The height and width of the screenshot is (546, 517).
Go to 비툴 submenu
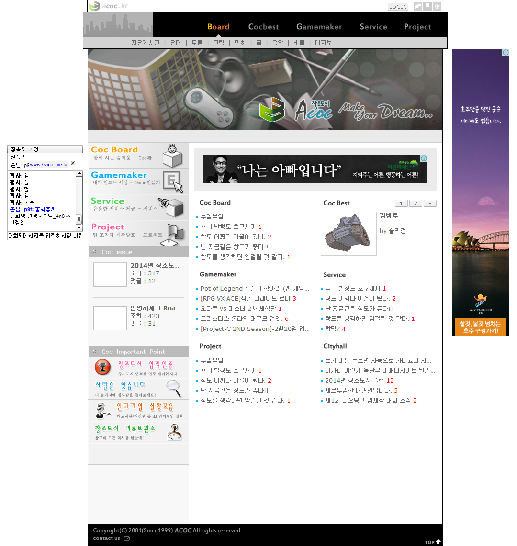(299, 43)
